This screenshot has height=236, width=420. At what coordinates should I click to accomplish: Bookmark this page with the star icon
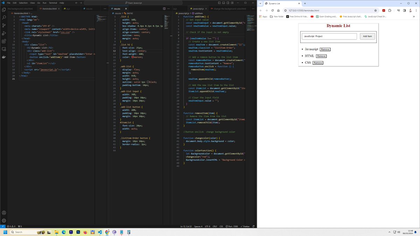click(375, 10)
